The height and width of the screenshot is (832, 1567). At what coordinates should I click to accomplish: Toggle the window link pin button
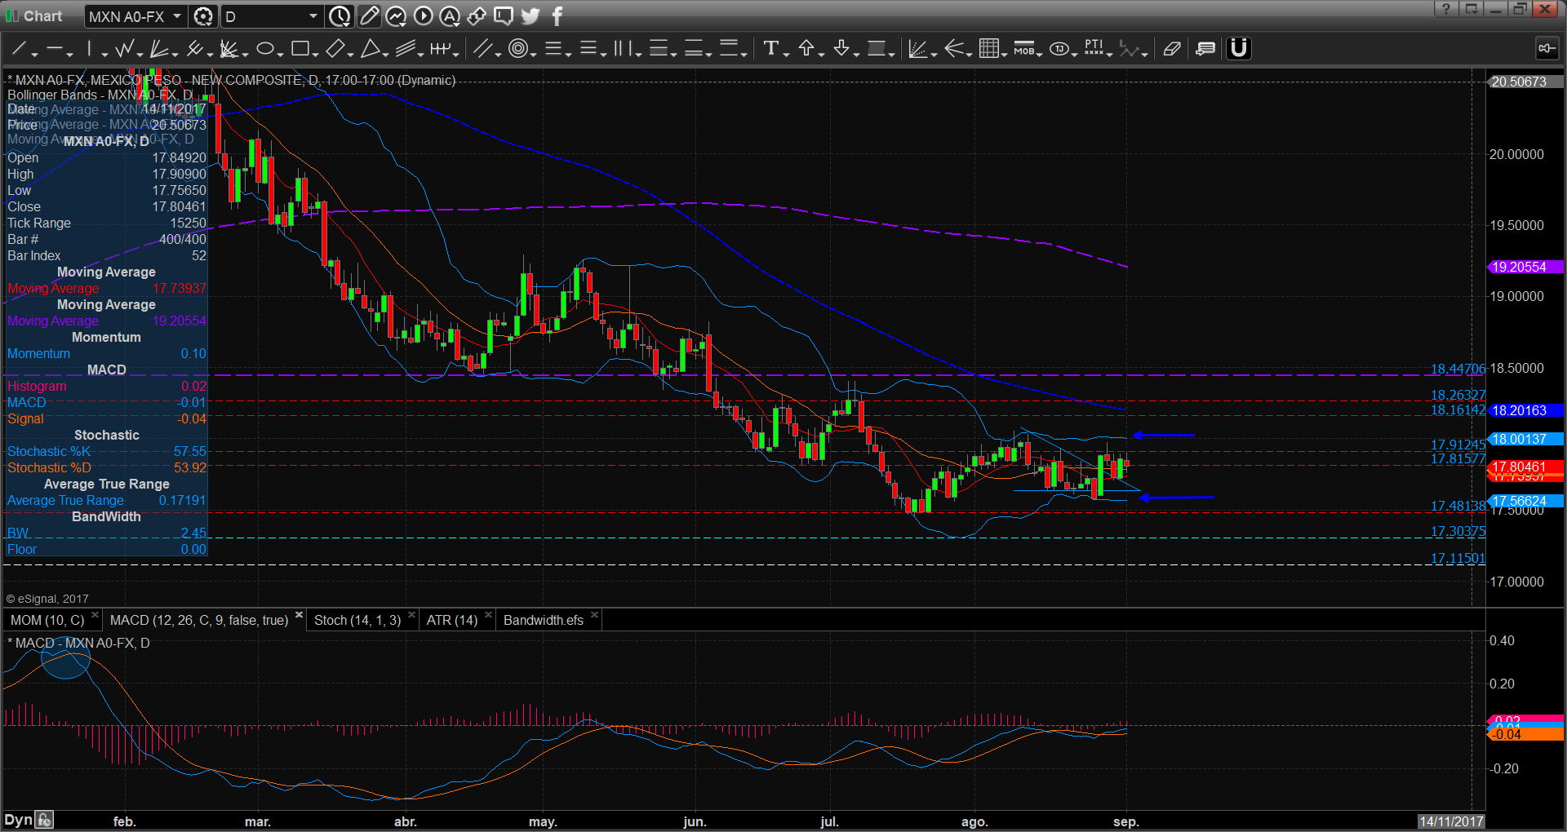pos(1547,49)
